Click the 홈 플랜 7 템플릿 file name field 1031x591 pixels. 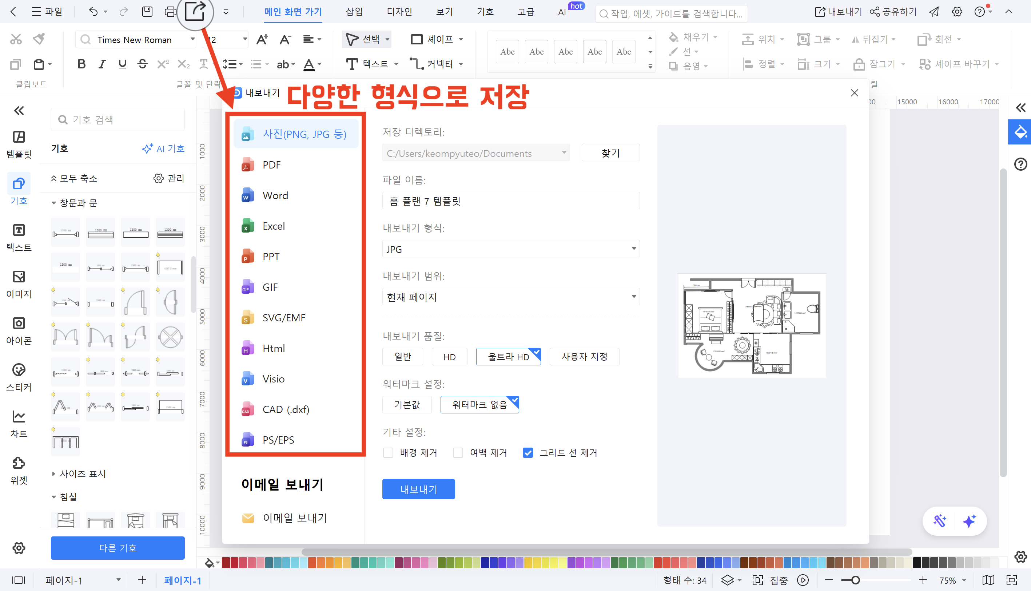pos(510,201)
